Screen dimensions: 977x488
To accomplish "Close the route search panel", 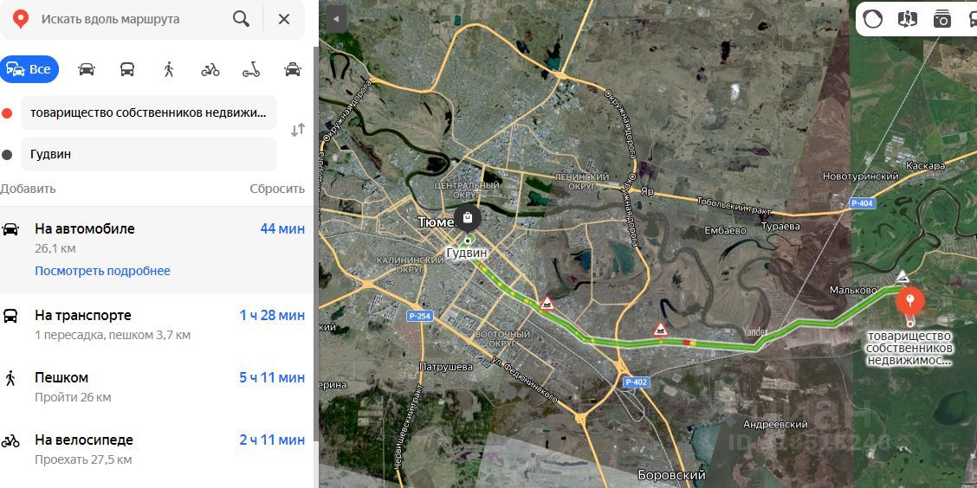I will click(284, 19).
